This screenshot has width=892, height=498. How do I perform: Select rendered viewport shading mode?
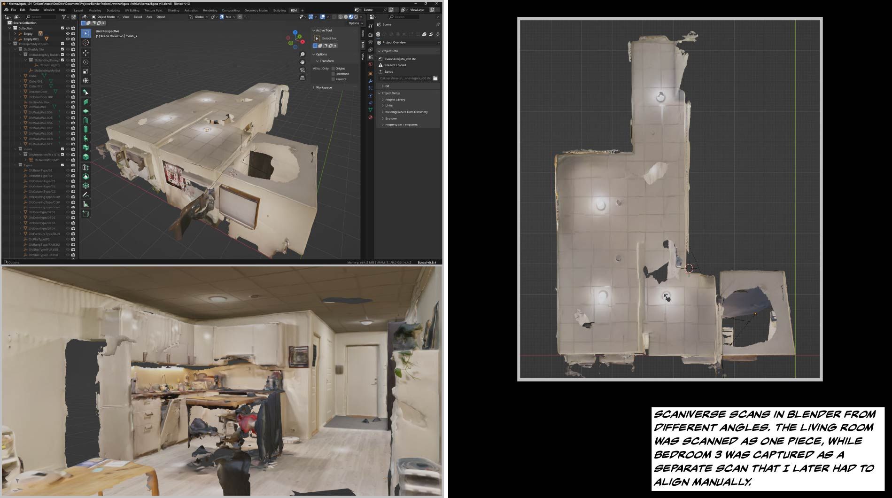356,17
